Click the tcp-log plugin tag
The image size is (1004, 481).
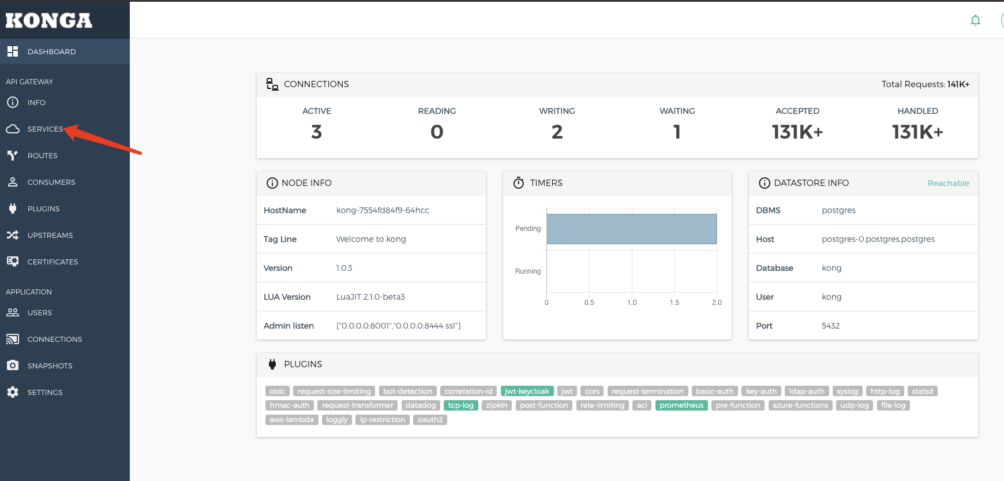[460, 405]
